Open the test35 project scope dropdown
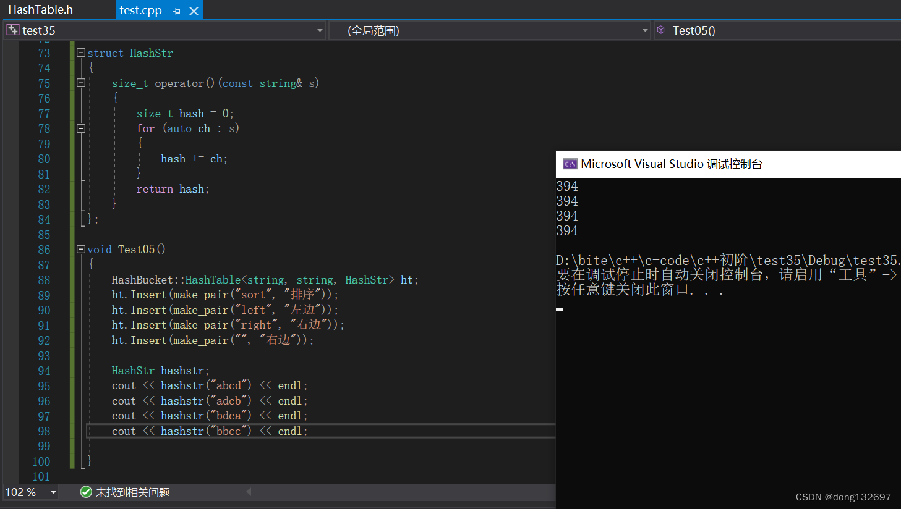This screenshot has width=901, height=509. pyautogui.click(x=320, y=30)
